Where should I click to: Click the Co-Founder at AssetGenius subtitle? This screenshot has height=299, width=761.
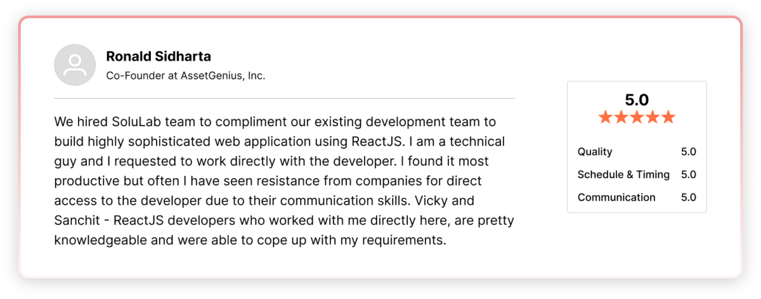coord(185,75)
